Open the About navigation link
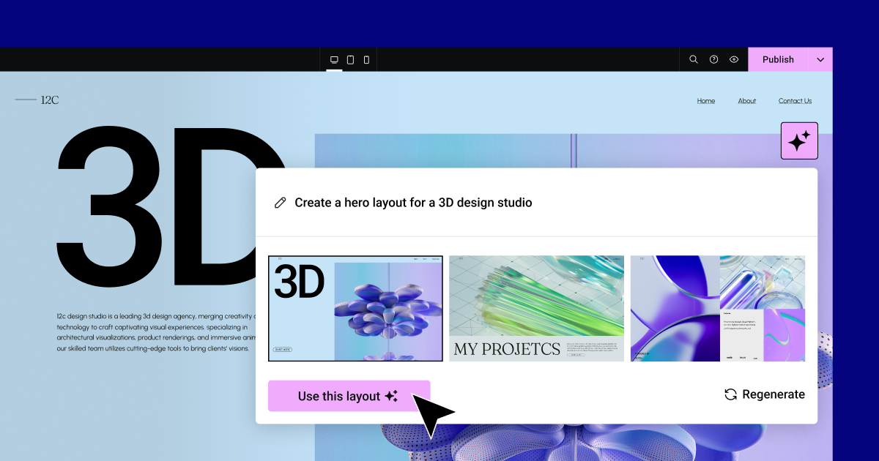This screenshot has width=879, height=461. pyautogui.click(x=747, y=101)
